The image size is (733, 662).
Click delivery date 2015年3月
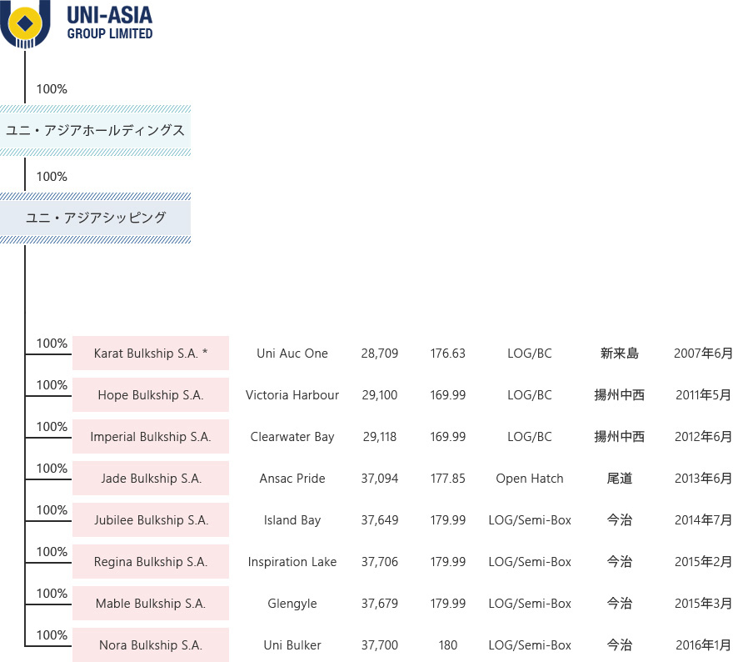click(x=703, y=603)
